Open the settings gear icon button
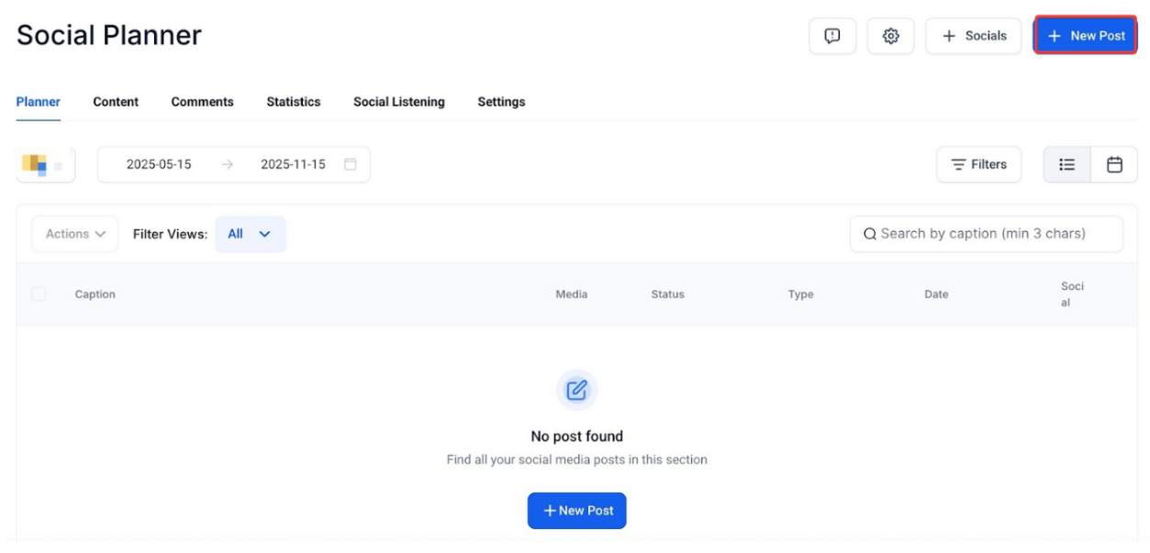The image size is (1150, 553). (x=890, y=36)
